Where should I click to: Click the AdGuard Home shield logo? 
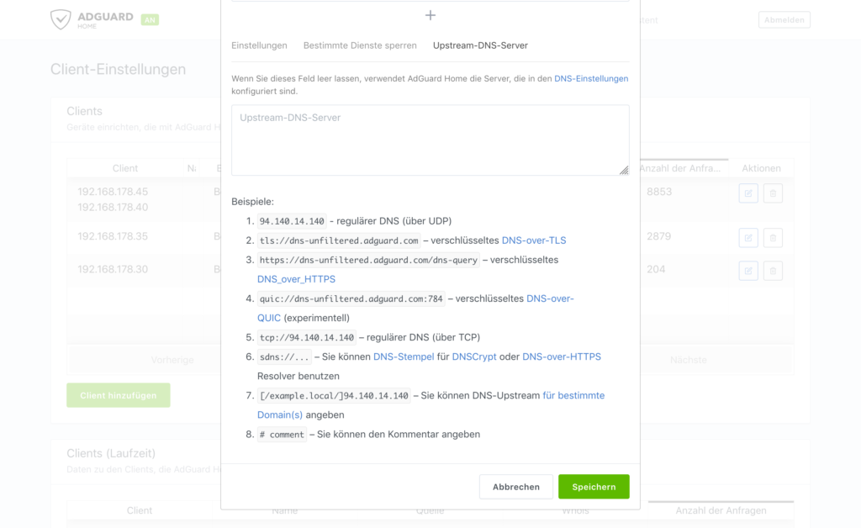tap(61, 19)
